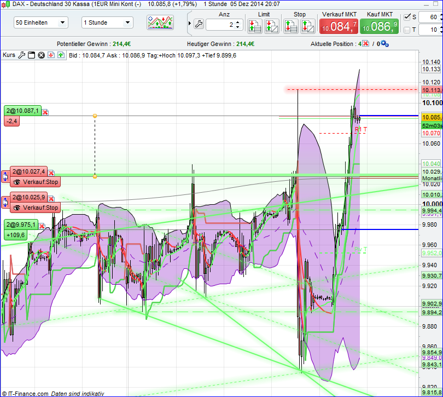Click the first Stop order icon
This screenshot has width=443, height=397.
click(x=291, y=26)
